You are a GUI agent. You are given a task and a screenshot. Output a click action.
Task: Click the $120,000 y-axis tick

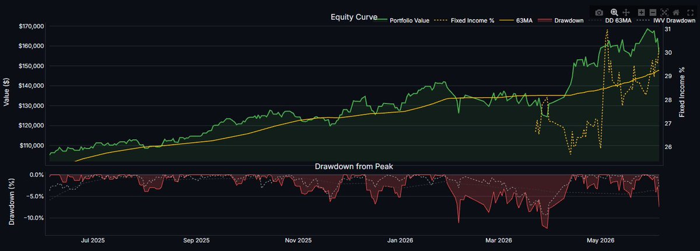pyautogui.click(x=32, y=125)
